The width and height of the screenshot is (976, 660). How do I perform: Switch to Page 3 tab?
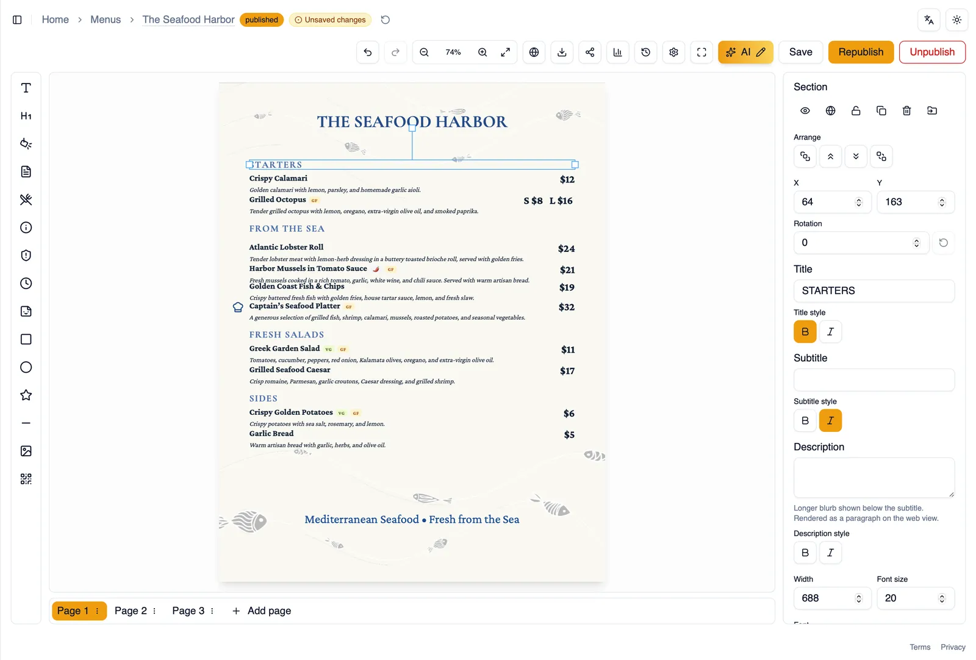click(x=188, y=611)
